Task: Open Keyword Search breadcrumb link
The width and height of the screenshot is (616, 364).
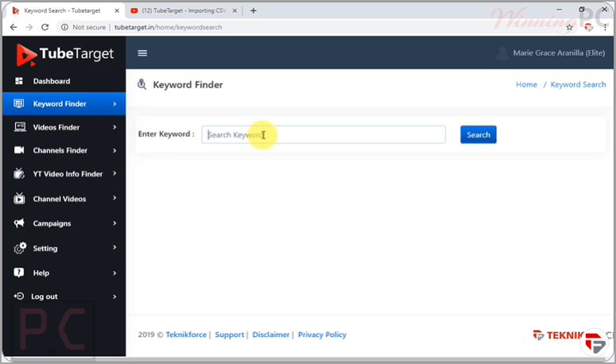Action: point(578,84)
